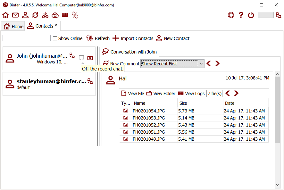Click stanleyhuman's person avatar icon
Image resolution: width=284 pixels, height=190 pixels.
[10, 84]
